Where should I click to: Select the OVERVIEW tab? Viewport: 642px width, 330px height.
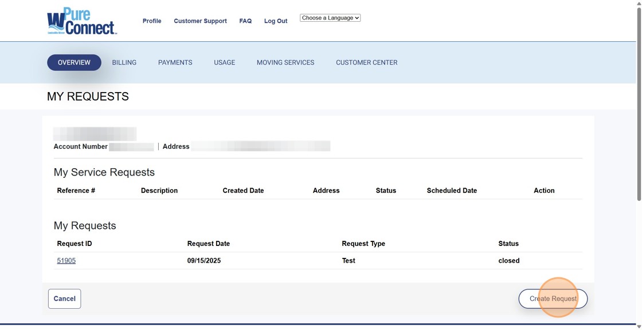[x=74, y=62]
